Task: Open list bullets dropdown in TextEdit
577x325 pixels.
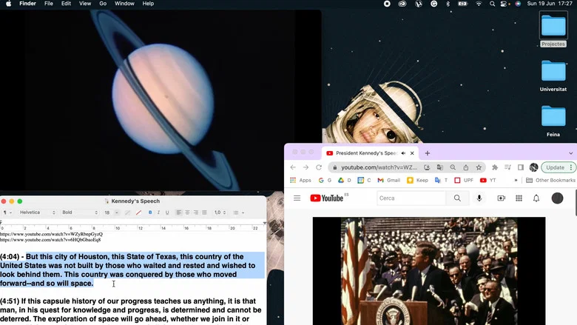Action: tap(238, 212)
